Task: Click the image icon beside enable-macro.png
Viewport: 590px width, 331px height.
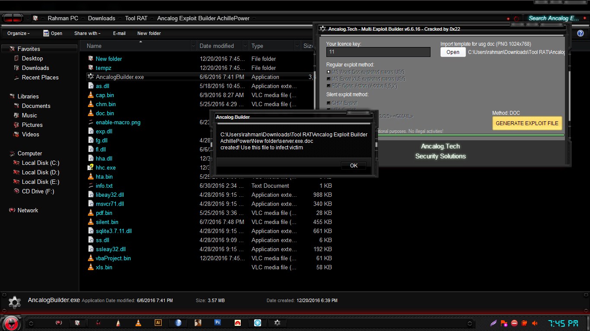Action: pos(91,122)
